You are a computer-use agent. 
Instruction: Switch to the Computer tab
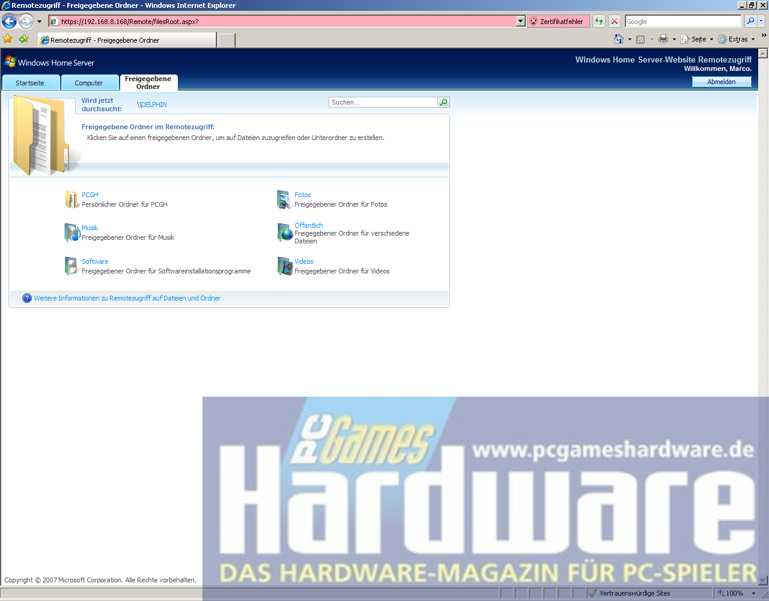click(x=89, y=83)
